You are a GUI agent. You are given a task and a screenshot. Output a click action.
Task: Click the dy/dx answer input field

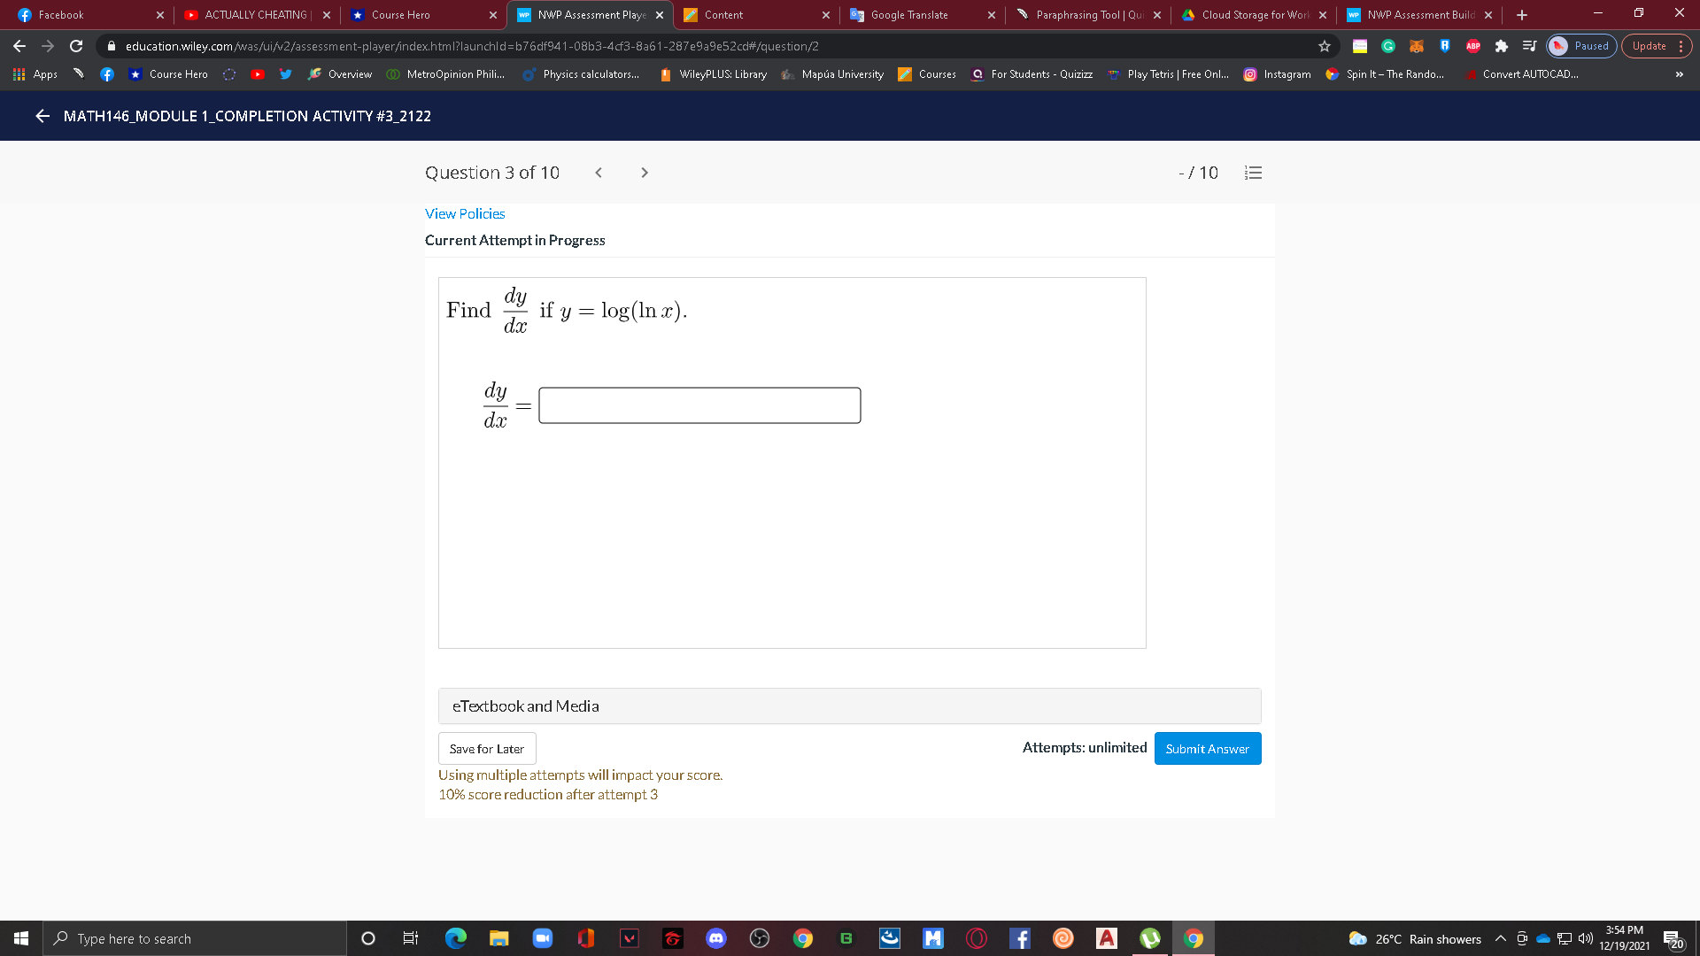699,405
